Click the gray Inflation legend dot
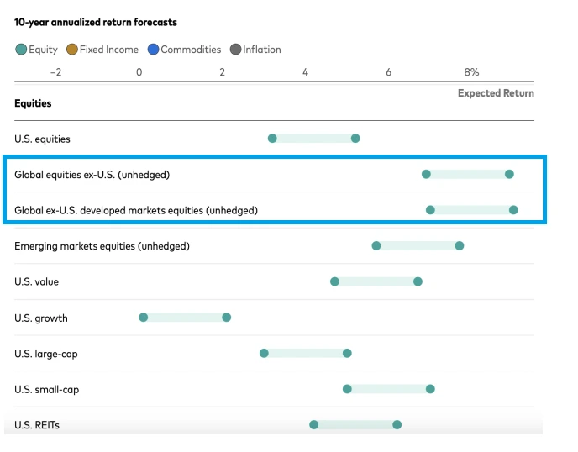The image size is (578, 452). point(236,50)
